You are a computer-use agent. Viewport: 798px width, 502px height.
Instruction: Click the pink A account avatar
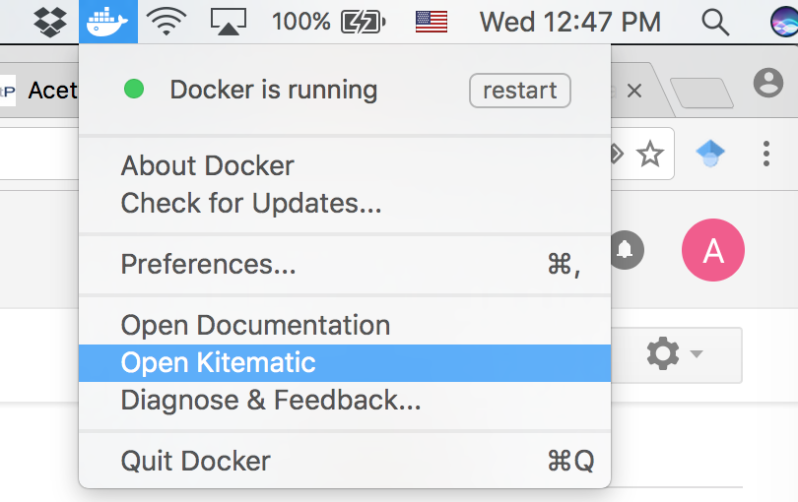(713, 250)
